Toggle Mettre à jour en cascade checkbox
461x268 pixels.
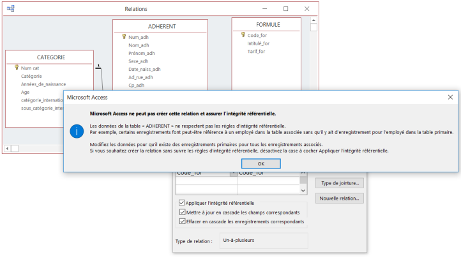pyautogui.click(x=182, y=212)
